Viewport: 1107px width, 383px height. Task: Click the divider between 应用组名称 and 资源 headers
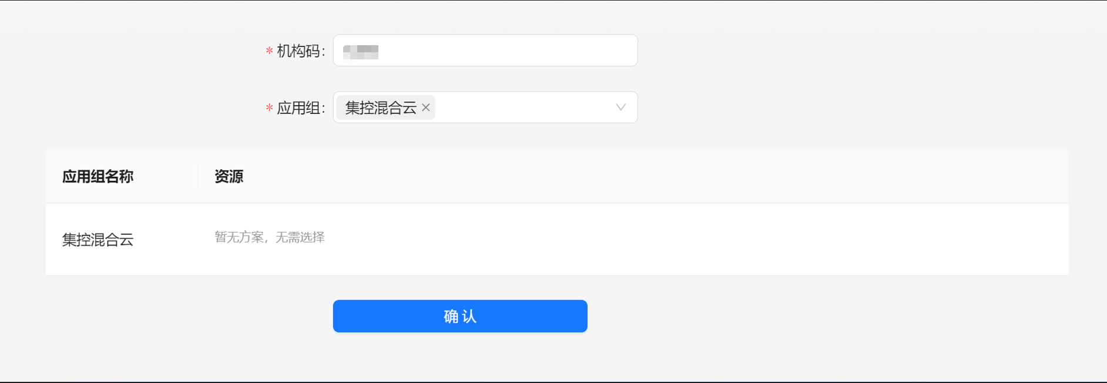tap(198, 176)
